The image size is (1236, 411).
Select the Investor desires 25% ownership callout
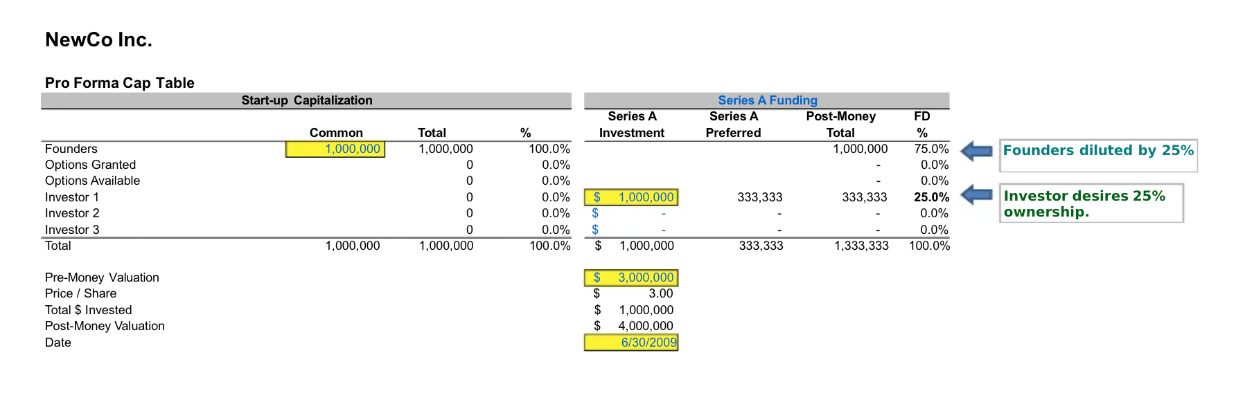point(1091,203)
